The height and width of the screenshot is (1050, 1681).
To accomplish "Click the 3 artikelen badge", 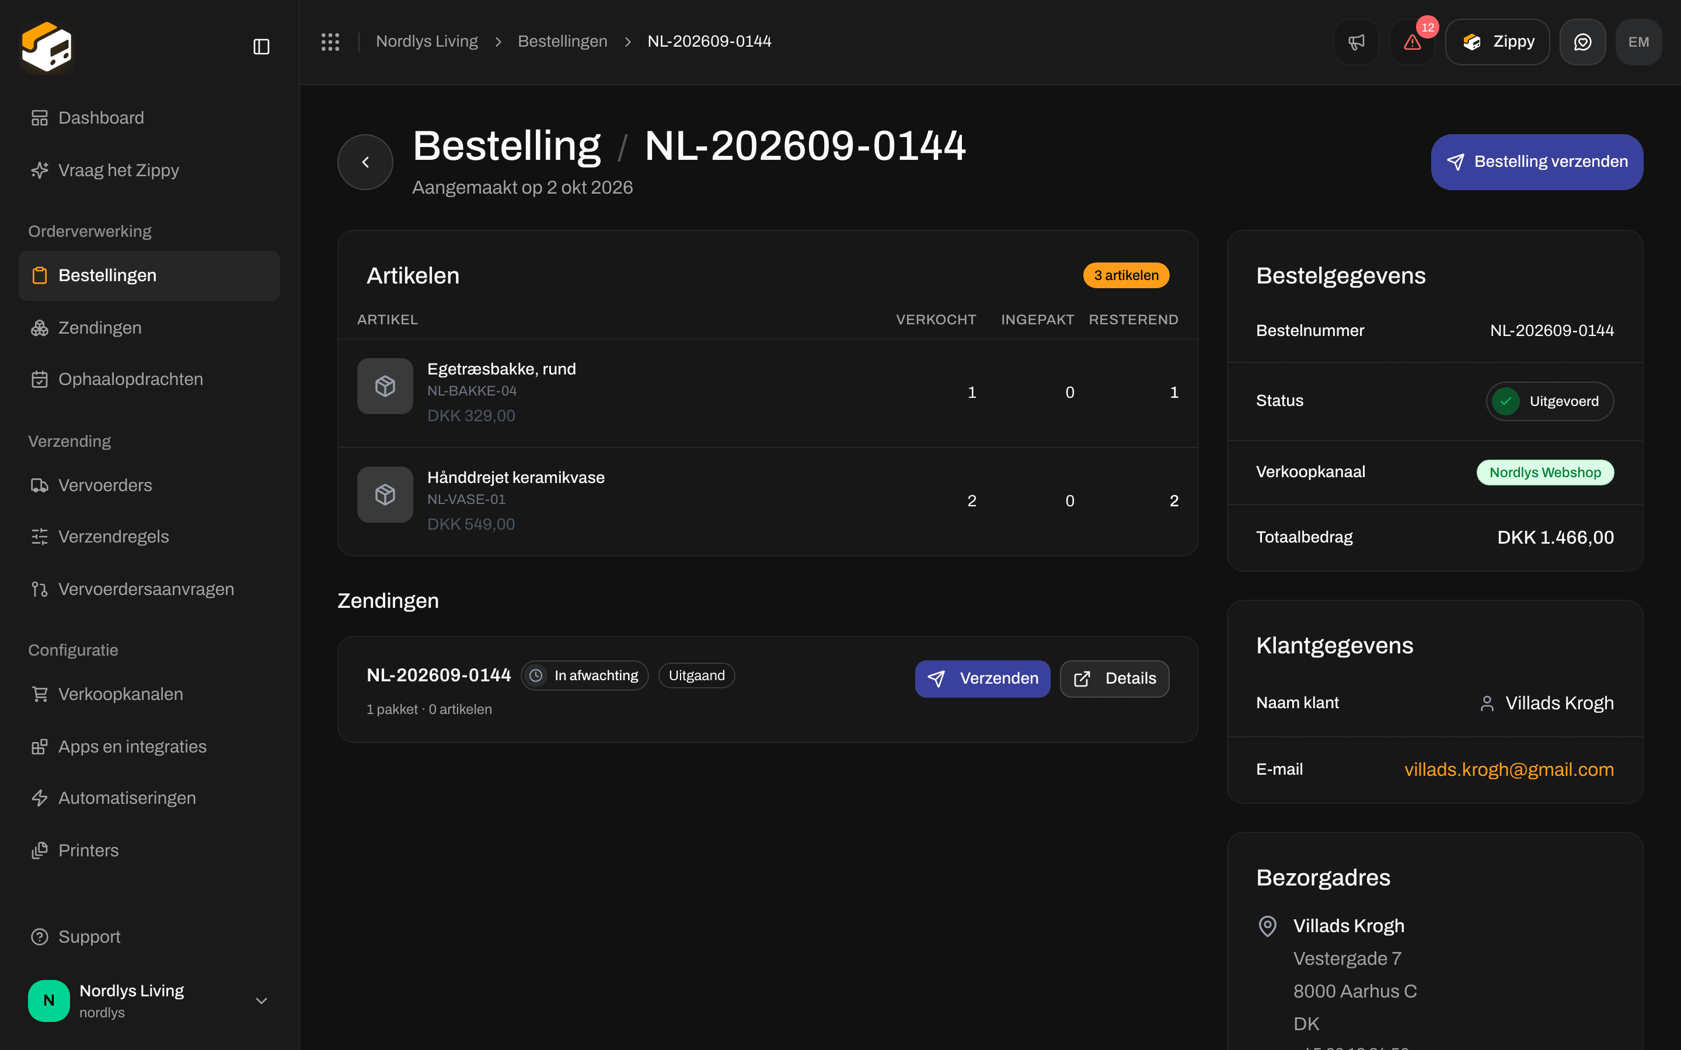I will pos(1126,276).
